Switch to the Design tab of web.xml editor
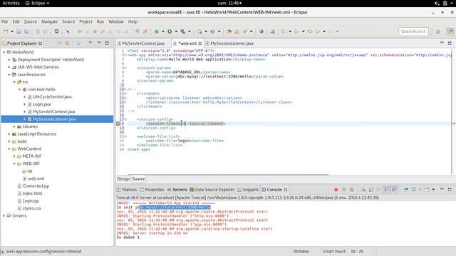The width and height of the screenshot is (456, 256). coord(123,178)
